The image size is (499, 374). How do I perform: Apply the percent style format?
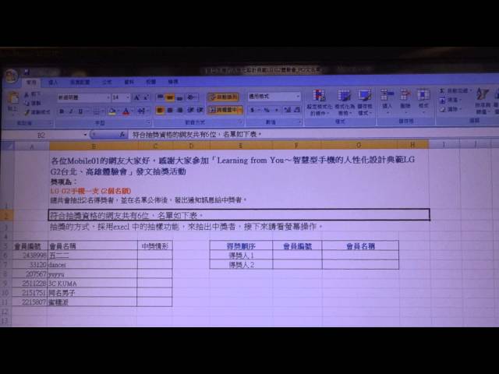(267, 110)
